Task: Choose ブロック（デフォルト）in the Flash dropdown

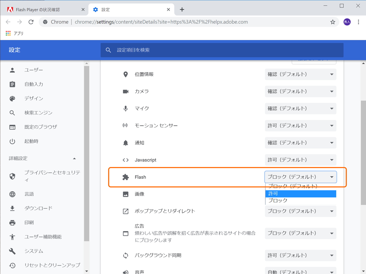Action: [300, 186]
